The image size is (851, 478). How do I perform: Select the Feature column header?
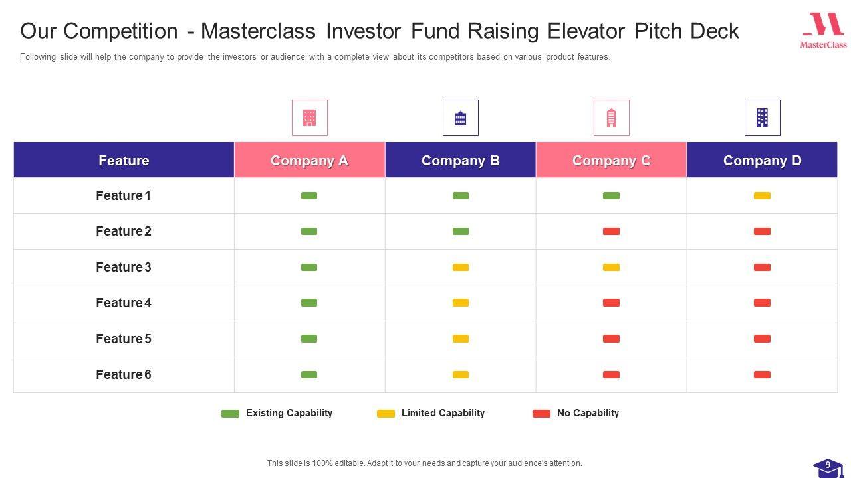point(124,160)
